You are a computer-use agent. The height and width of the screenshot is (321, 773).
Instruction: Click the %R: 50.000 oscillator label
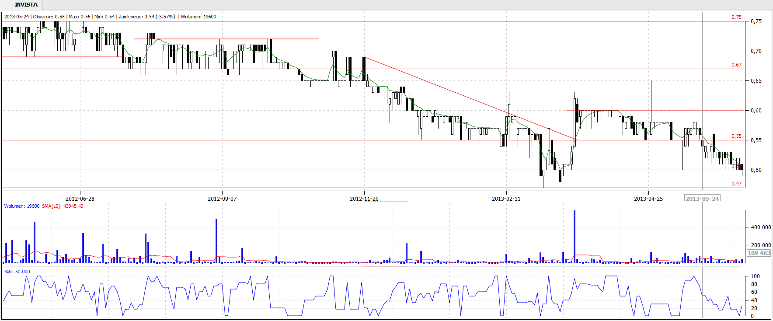coord(17,272)
